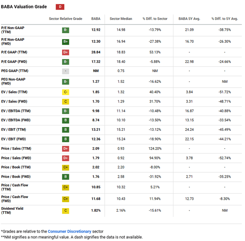Screen dimensions: 245x241
Task: Click the % Diff. to 5Y Avg. column header
Action: pyautogui.click(x=224, y=19)
